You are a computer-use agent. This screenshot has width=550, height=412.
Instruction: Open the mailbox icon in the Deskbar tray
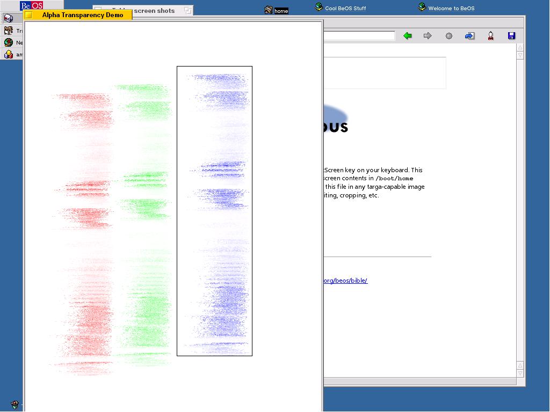[9, 18]
